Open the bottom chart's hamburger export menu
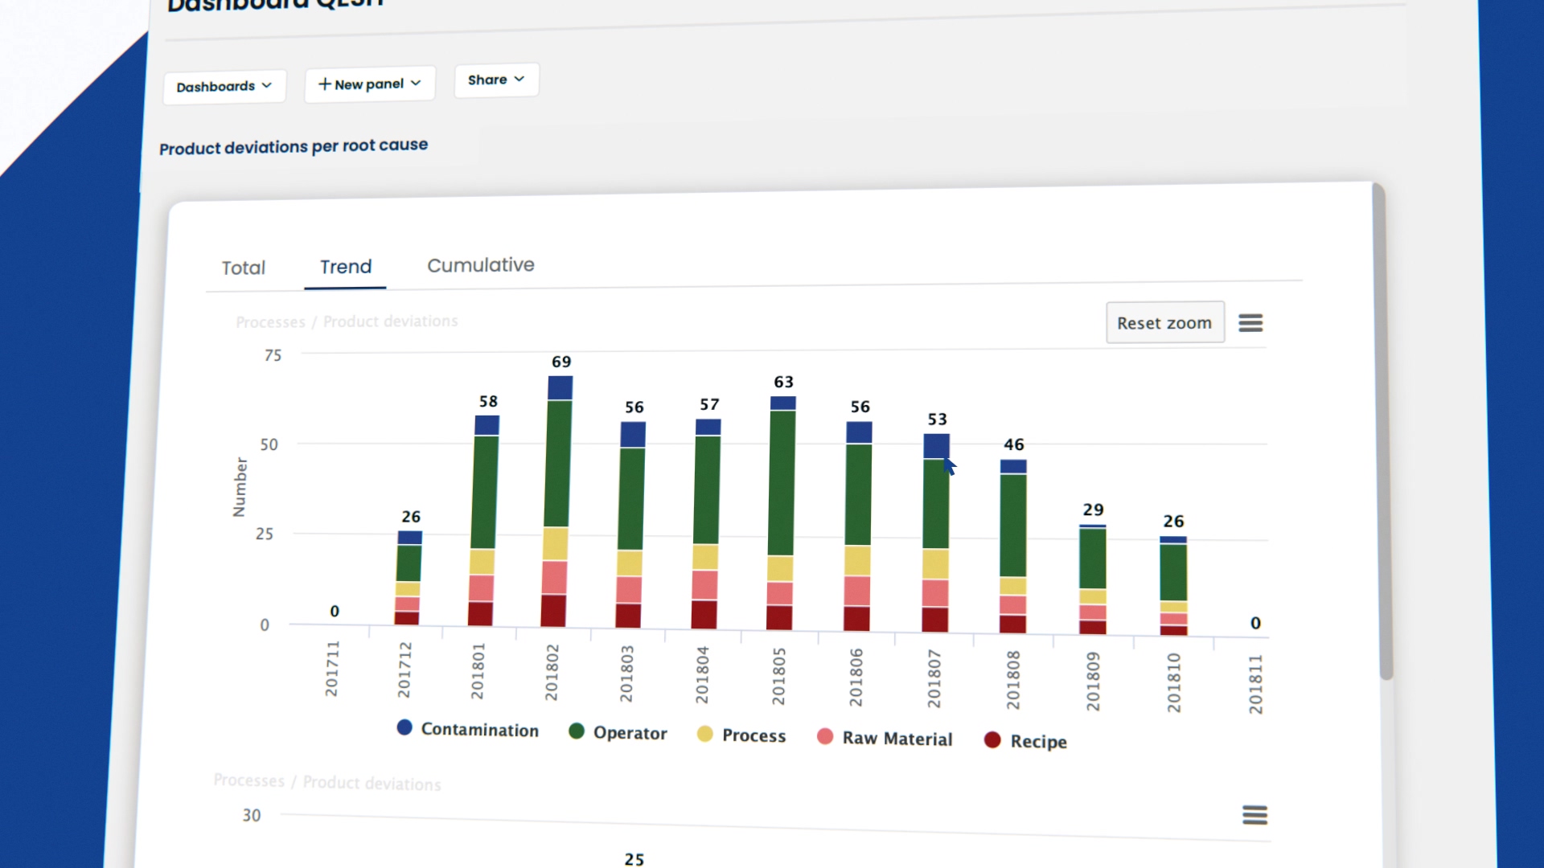Screen dimensions: 1544x868 [1255, 815]
